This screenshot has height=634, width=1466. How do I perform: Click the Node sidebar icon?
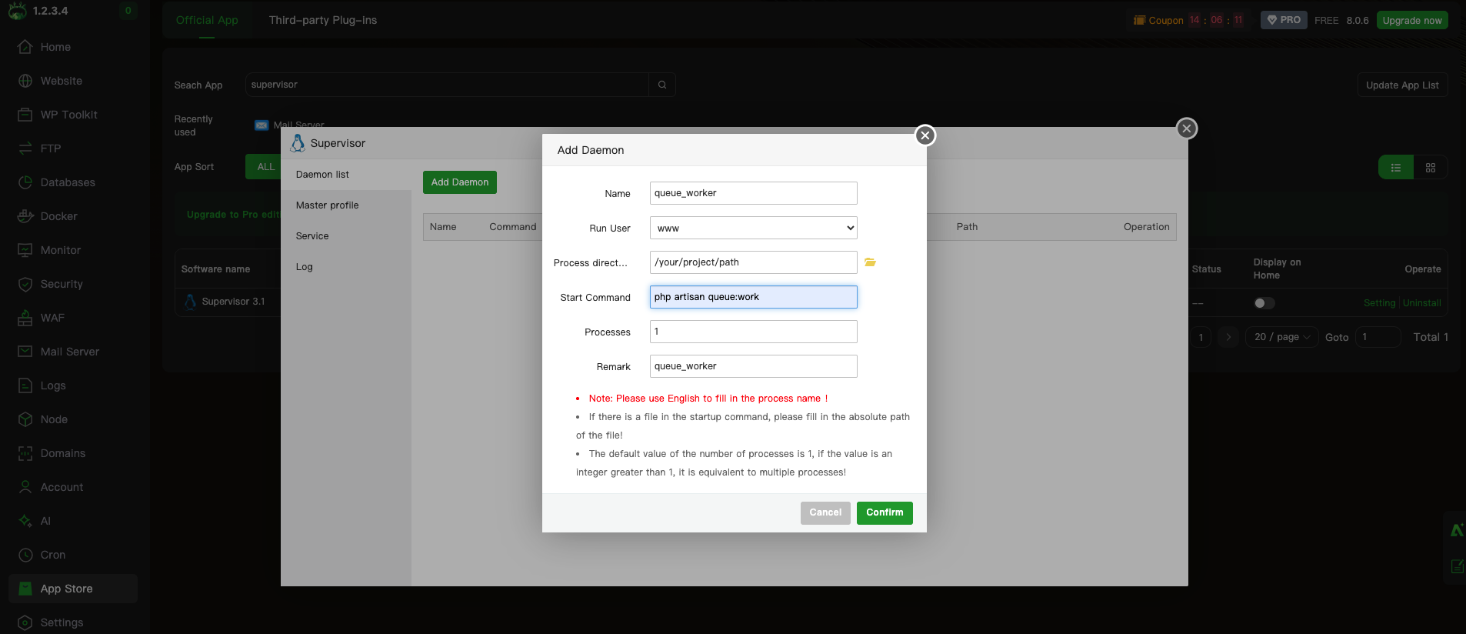tap(25, 419)
